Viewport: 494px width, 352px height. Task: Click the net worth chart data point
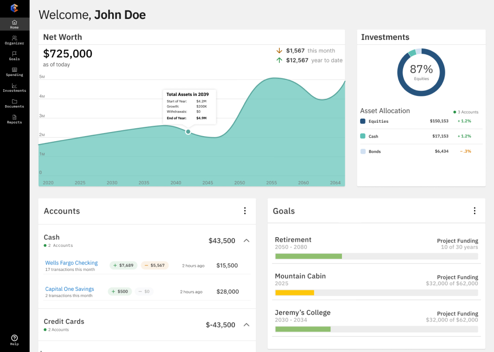[x=188, y=132]
